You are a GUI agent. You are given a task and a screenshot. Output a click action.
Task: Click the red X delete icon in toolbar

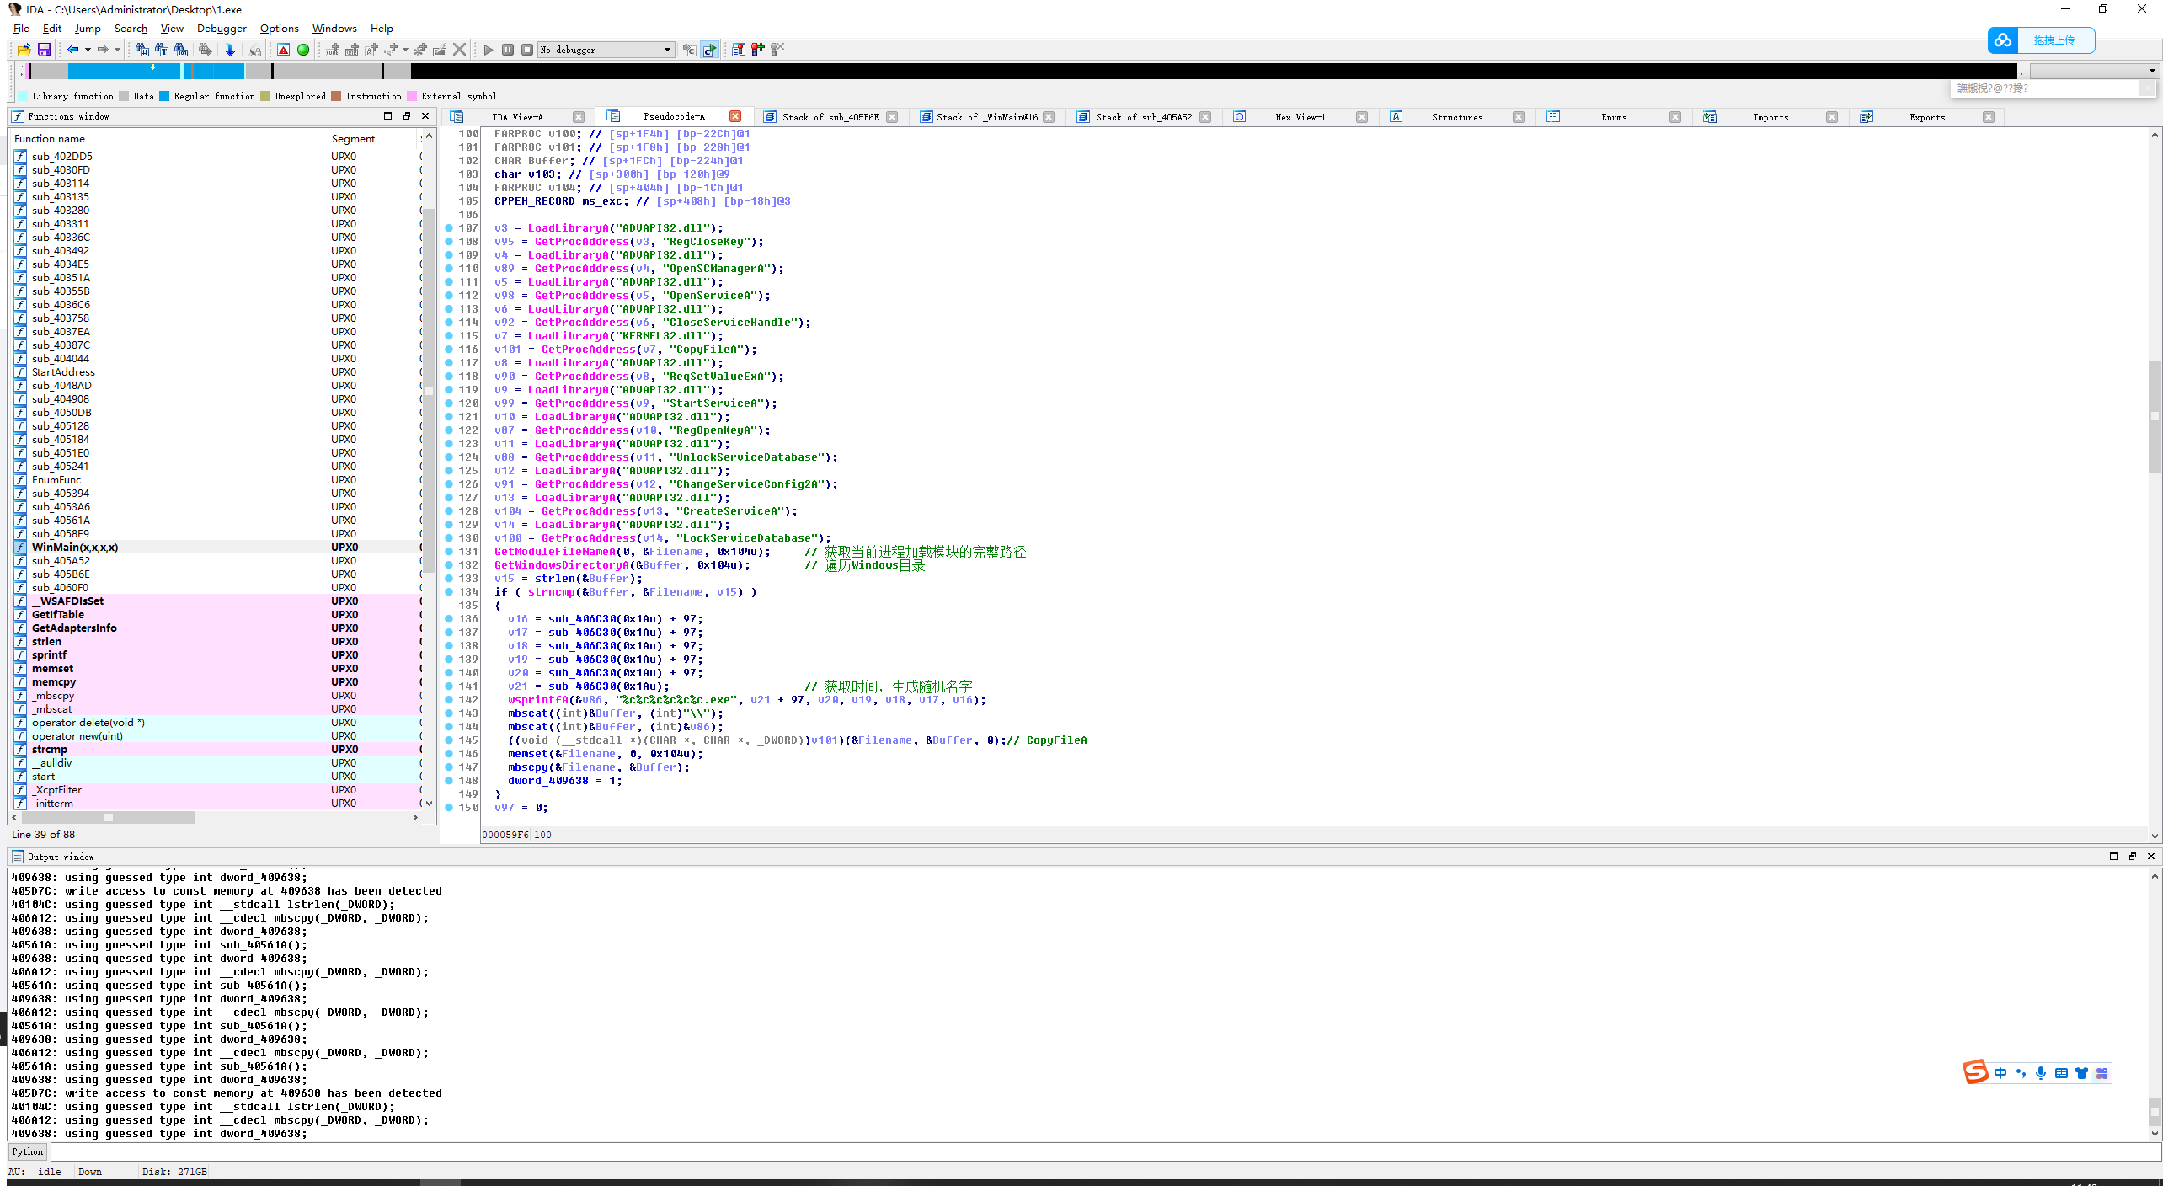[x=459, y=50]
